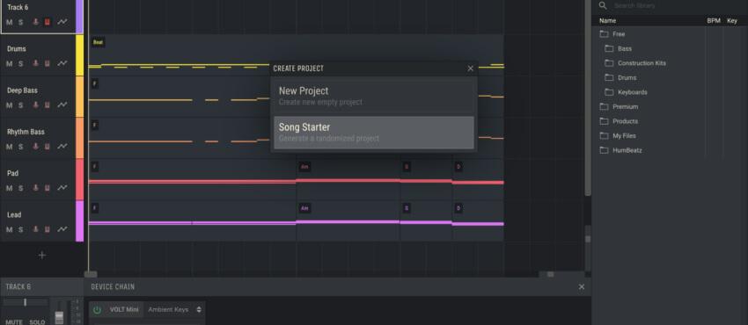Mute the Deep Bass track
The image size is (748, 325).
(x=9, y=105)
